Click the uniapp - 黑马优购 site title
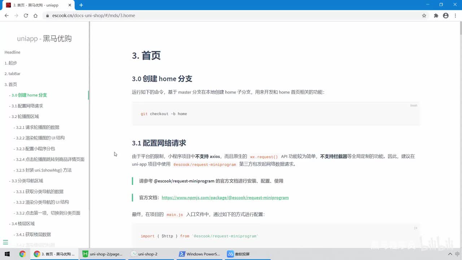The height and width of the screenshot is (260, 462). tap(44, 39)
